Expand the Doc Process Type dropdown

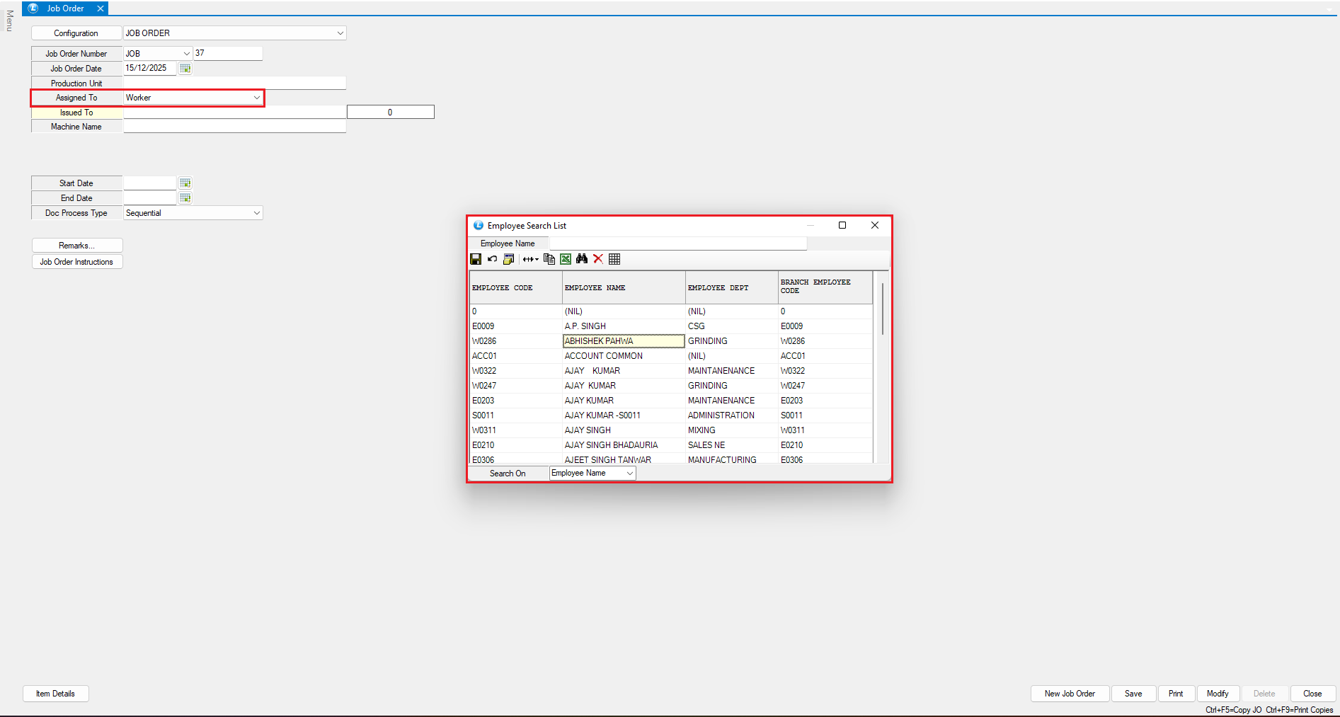(x=256, y=213)
